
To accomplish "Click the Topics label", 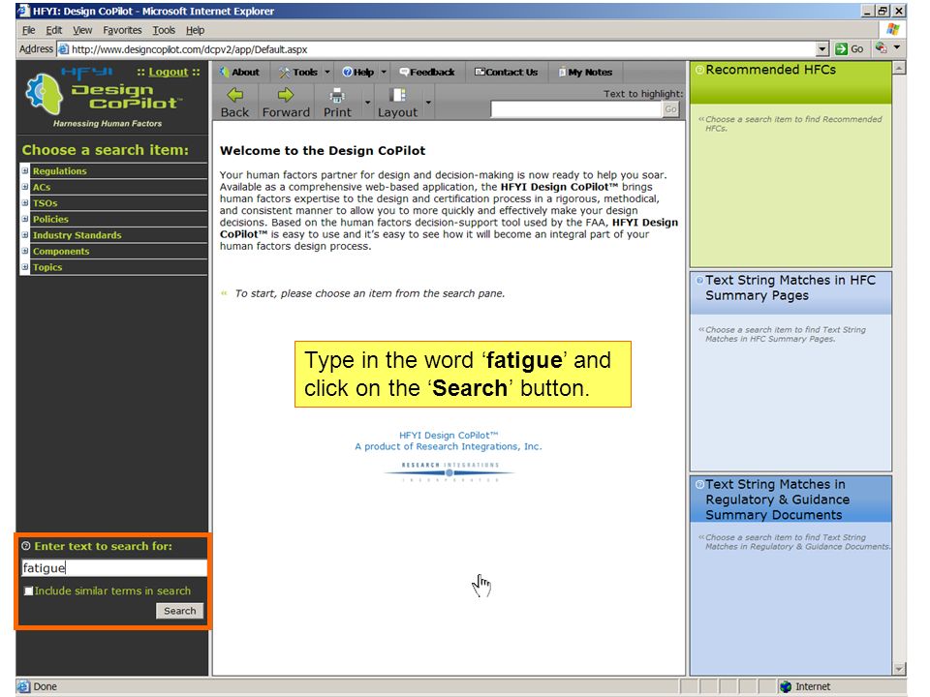I will [x=47, y=267].
